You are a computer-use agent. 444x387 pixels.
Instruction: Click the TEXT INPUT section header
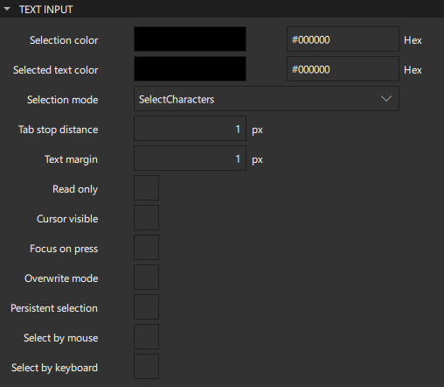tap(222, 9)
